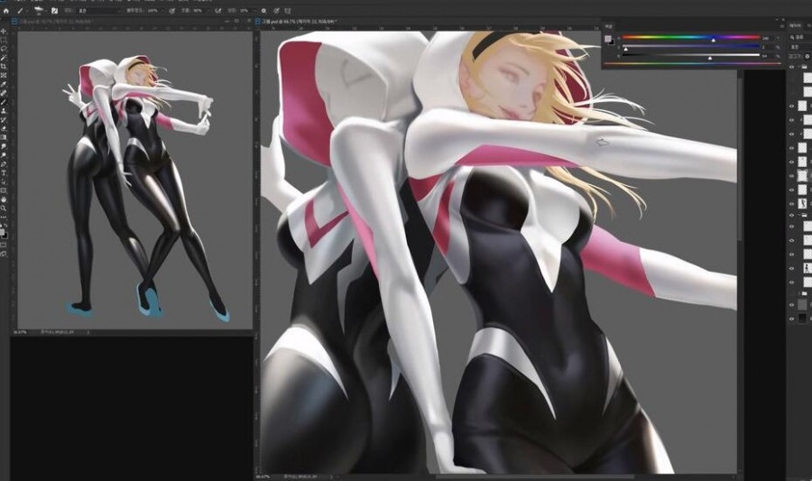Switch to the right document tab at 66.7%
The image size is (812, 481).
[295, 22]
